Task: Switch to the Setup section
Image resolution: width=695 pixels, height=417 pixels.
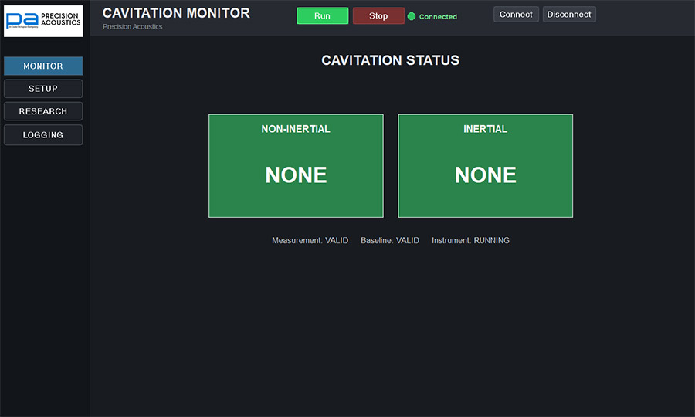Action: (43, 89)
